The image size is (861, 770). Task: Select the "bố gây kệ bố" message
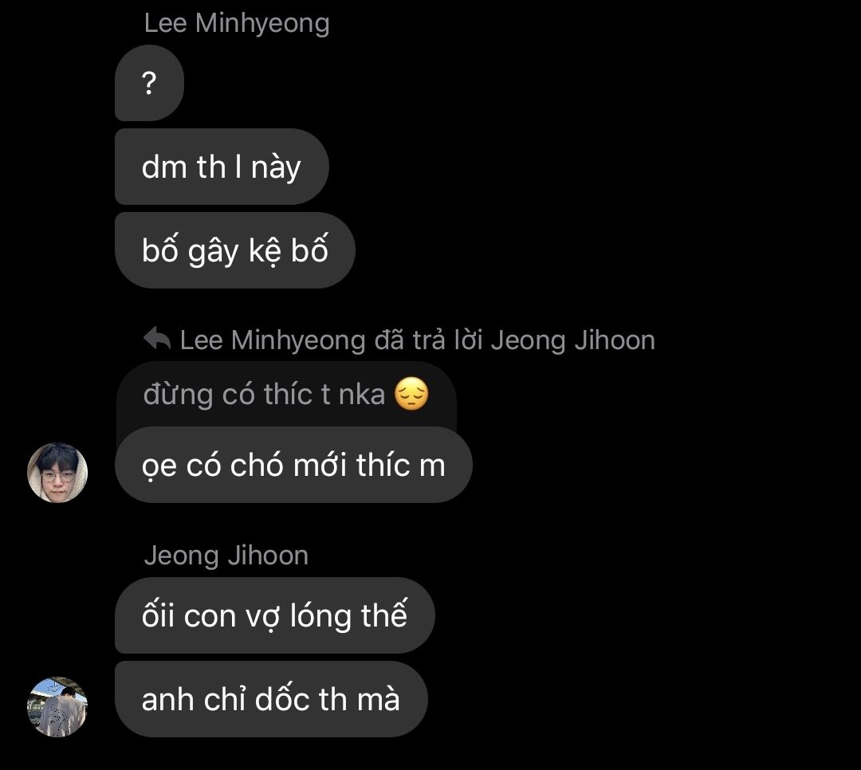coord(235,250)
